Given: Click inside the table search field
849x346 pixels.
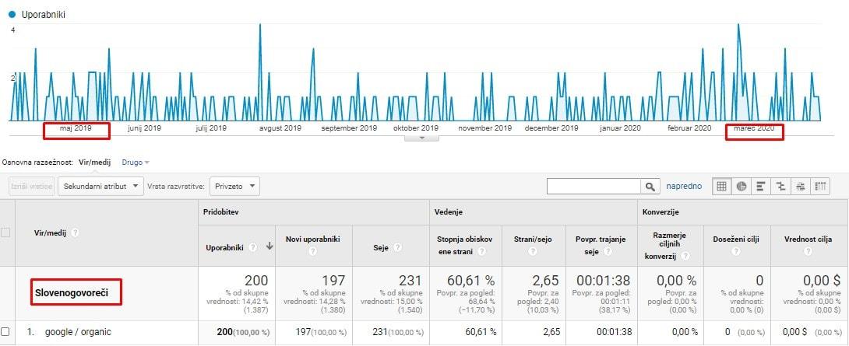Looking at the screenshot, I should 594,187.
